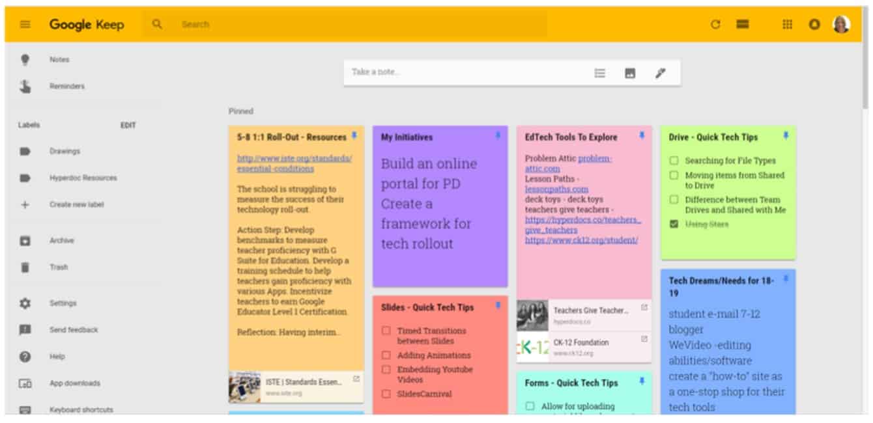Screen dimensions: 873x423
Task: Click the plus icon for new label
Action: coord(25,204)
